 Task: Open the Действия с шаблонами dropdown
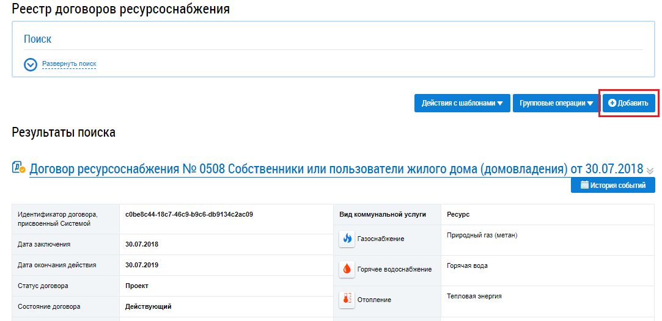click(462, 103)
